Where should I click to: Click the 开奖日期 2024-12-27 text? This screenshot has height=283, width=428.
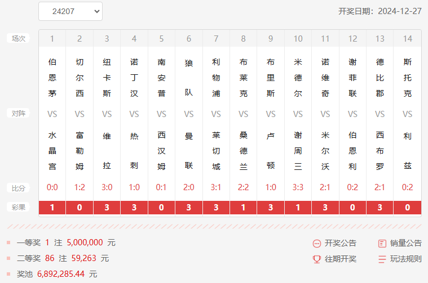coord(380,11)
